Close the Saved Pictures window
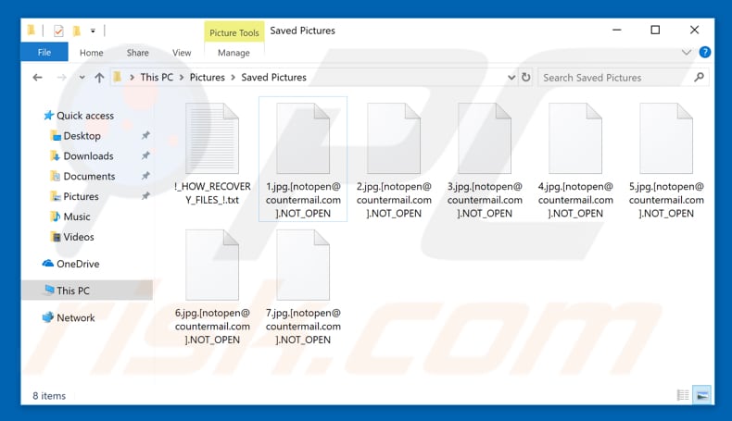Screen dimensions: 732x421 point(694,30)
